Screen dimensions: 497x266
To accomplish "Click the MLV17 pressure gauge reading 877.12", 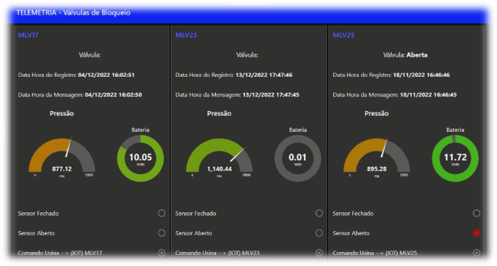I will click(x=62, y=156).
